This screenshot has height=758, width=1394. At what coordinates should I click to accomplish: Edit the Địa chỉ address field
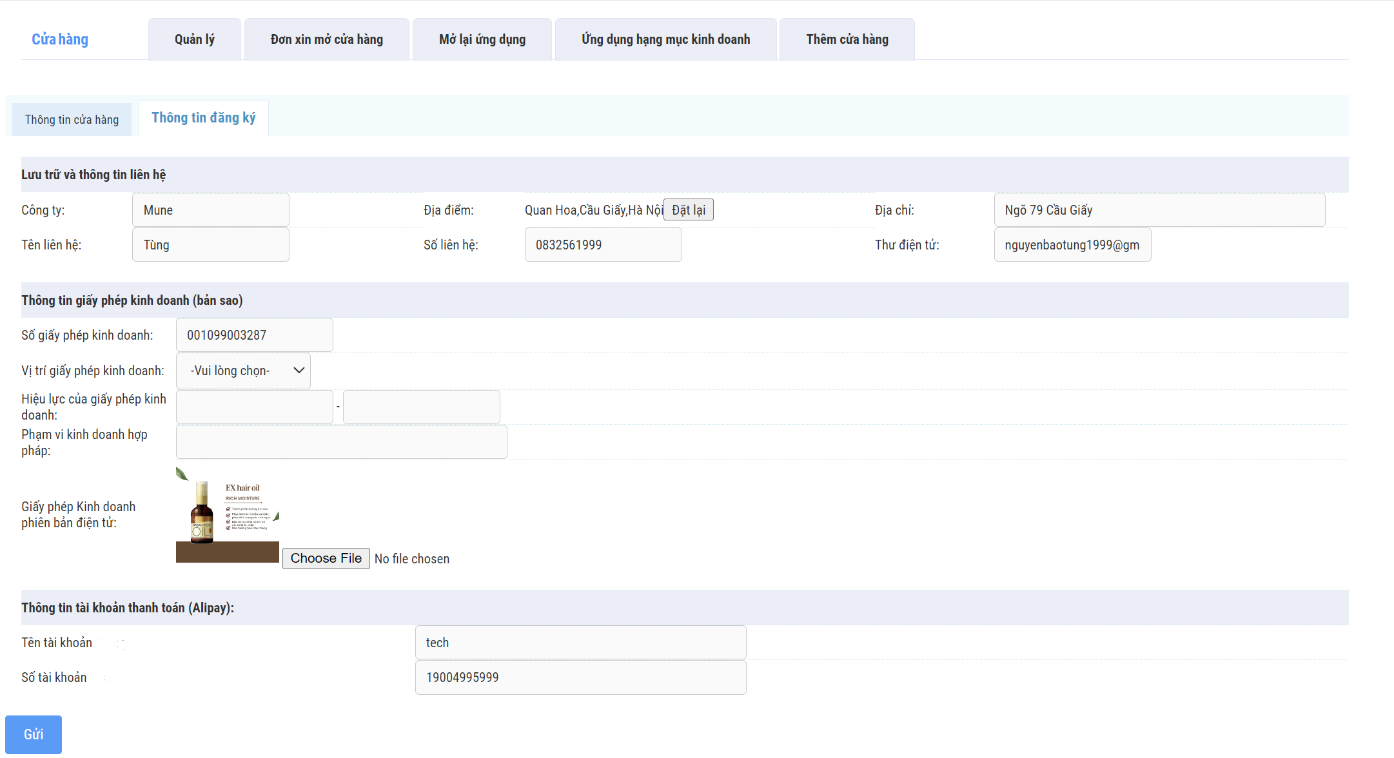coord(1159,210)
